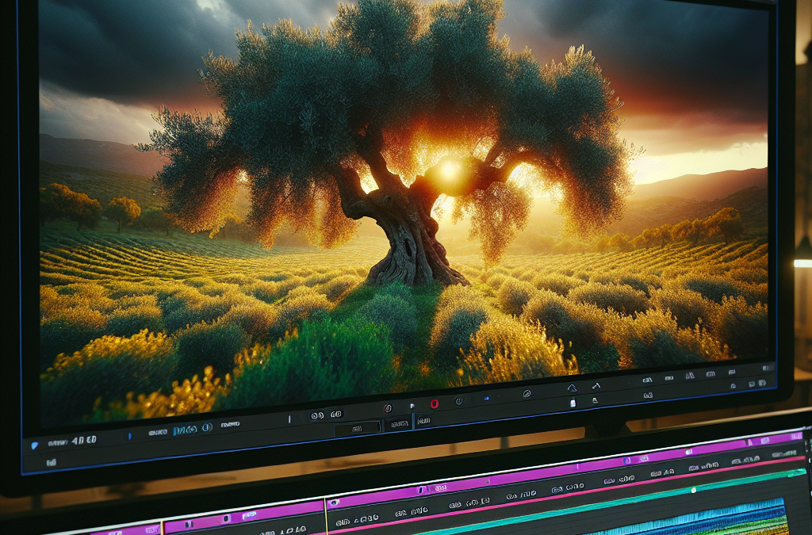The image size is (812, 535).
Task: Click the magenta clip bar in the timeline
Action: coord(565,472)
